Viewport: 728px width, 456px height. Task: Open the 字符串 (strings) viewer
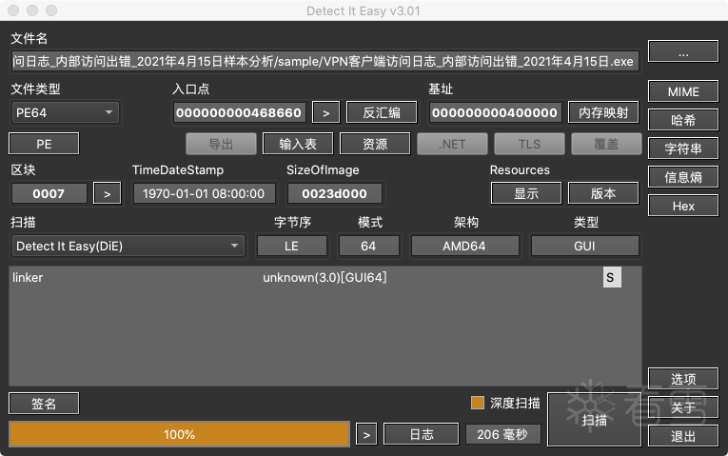(683, 149)
